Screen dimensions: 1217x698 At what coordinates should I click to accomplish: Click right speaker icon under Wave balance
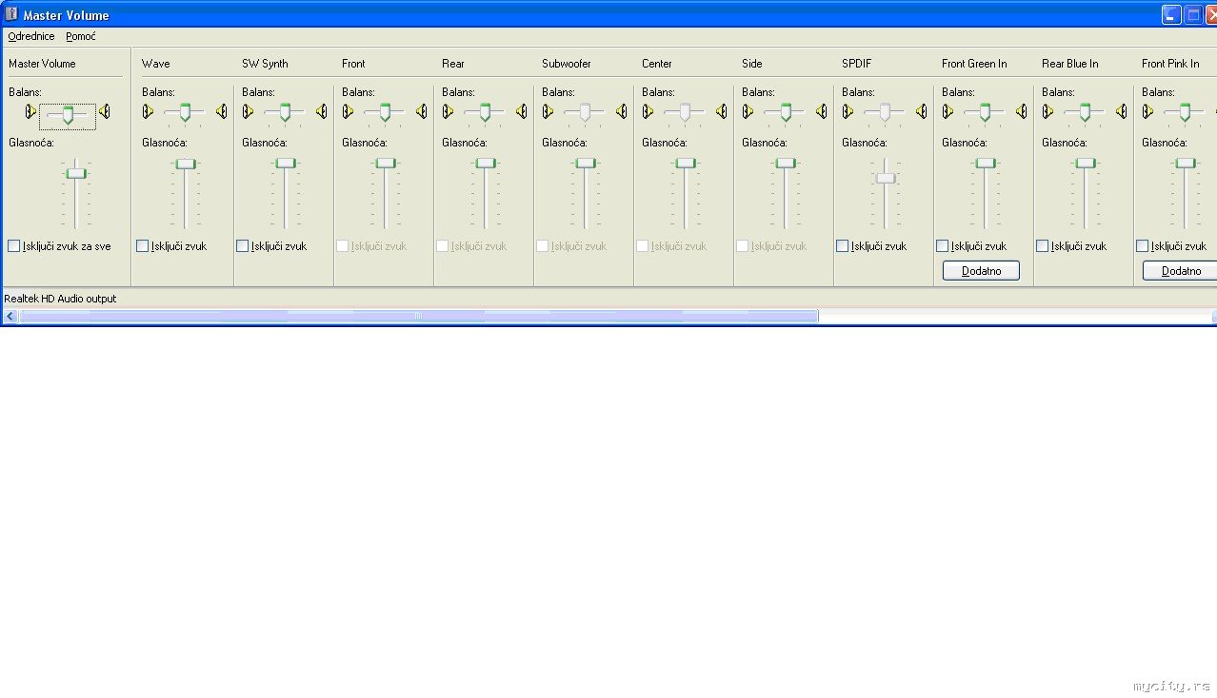point(222,112)
